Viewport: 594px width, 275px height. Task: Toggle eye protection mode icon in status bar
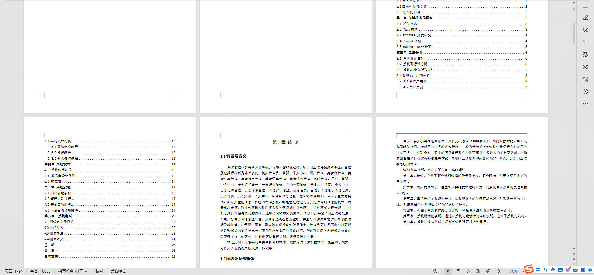(435, 271)
